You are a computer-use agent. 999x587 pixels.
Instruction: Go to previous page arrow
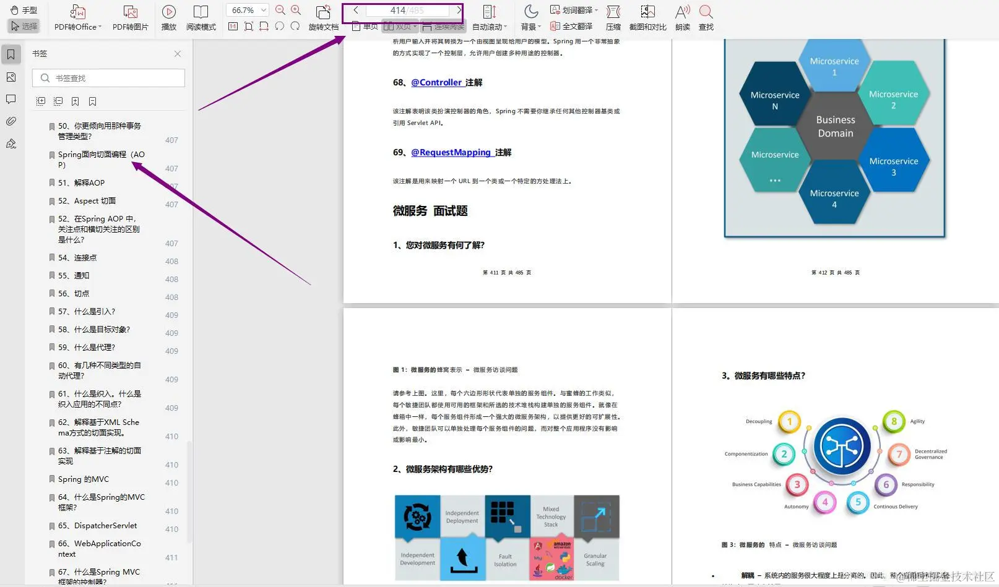point(356,10)
